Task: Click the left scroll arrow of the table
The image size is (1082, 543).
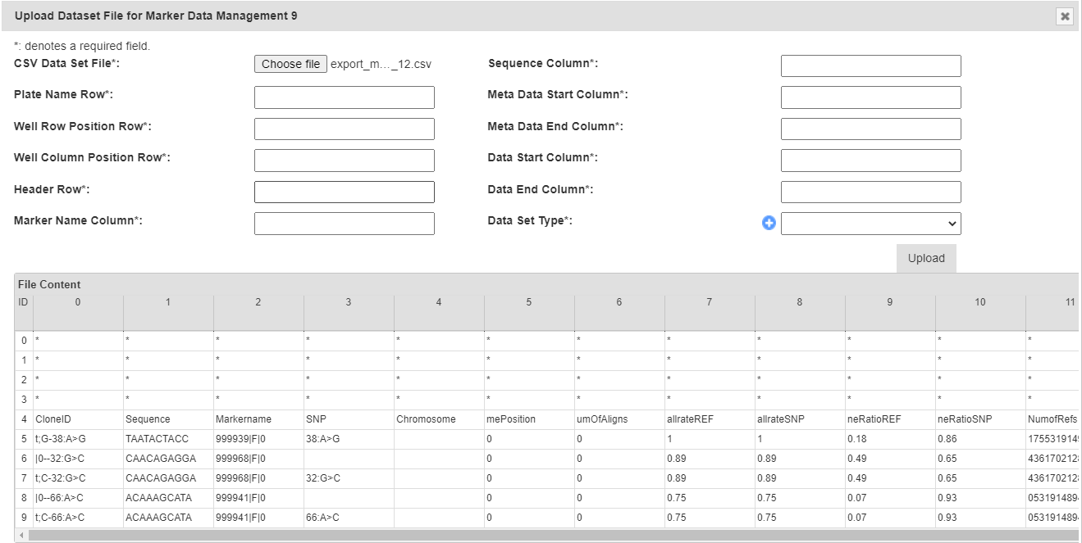Action: pyautogui.click(x=21, y=536)
